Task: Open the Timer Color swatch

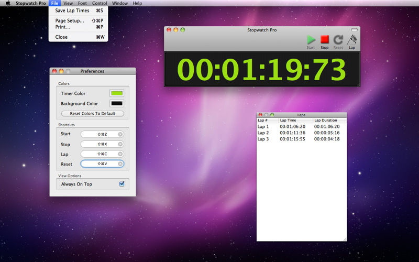Action: pos(117,93)
